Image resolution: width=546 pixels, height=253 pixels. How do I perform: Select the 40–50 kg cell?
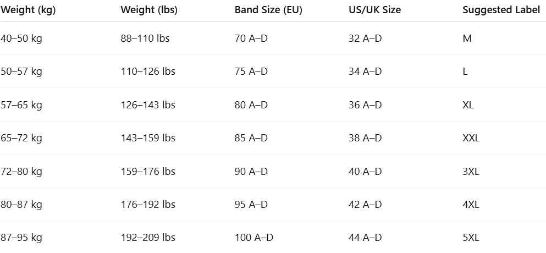[21, 38]
